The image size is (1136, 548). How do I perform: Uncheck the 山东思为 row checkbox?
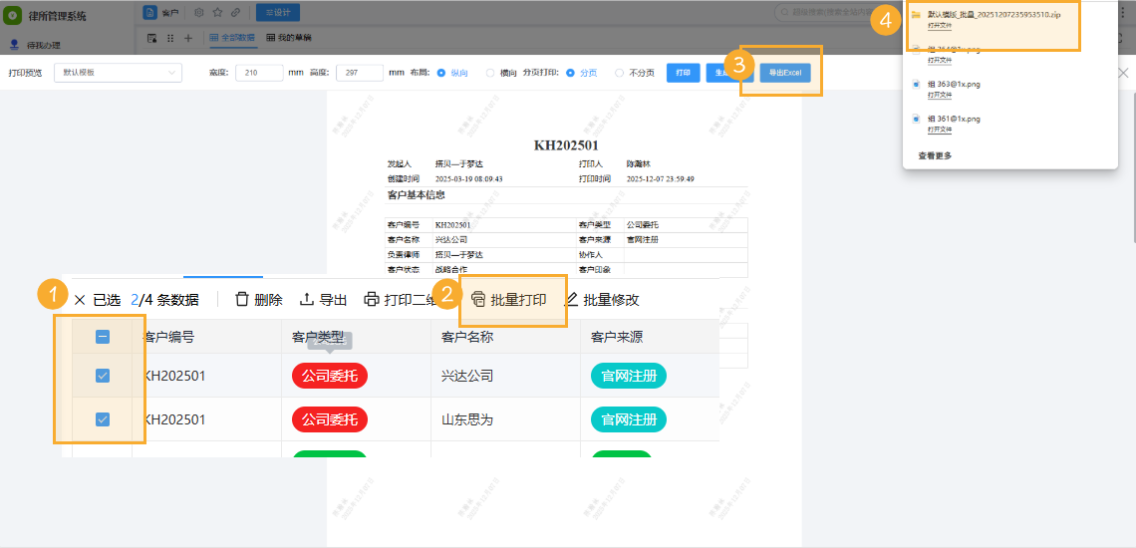103,419
